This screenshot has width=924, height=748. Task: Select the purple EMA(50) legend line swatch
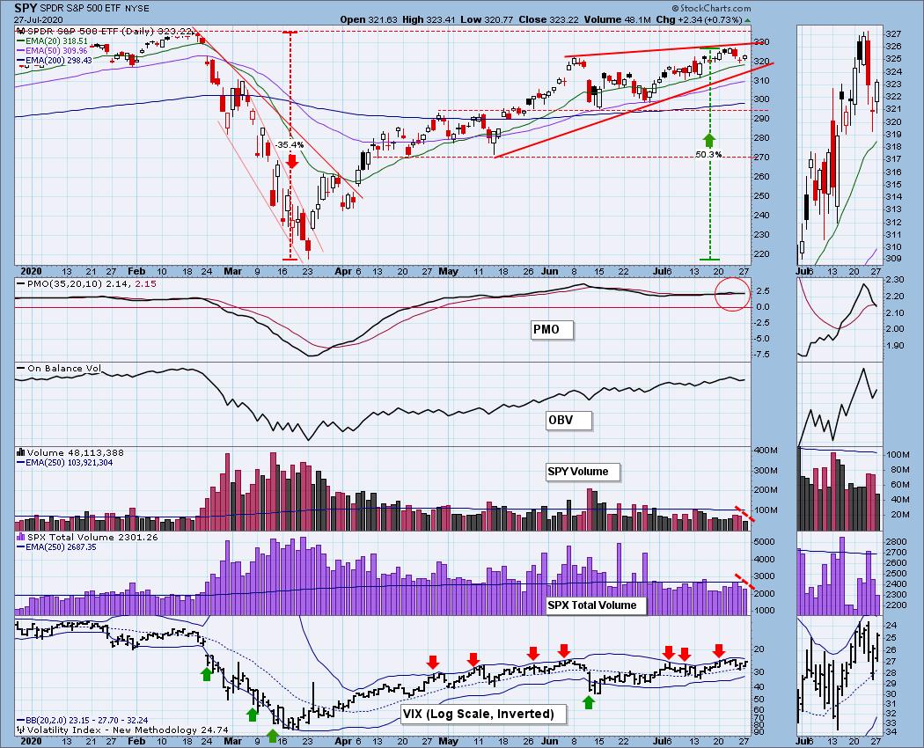click(21, 51)
